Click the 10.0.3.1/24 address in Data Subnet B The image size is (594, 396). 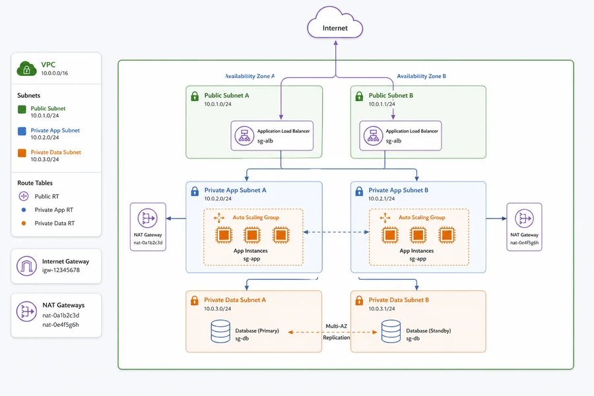pos(382,309)
